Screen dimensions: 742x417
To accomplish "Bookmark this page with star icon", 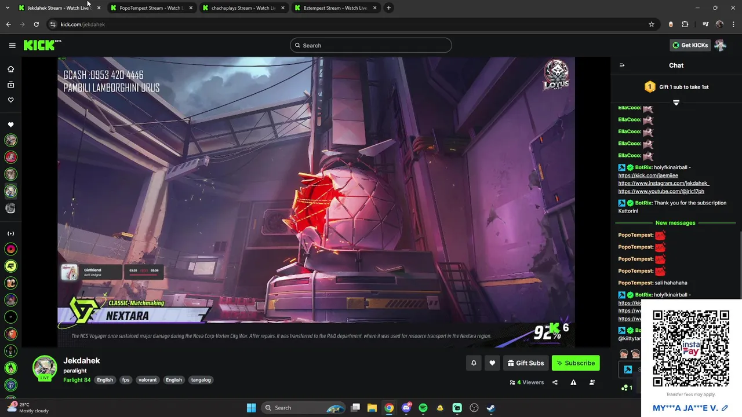I will 652,24.
